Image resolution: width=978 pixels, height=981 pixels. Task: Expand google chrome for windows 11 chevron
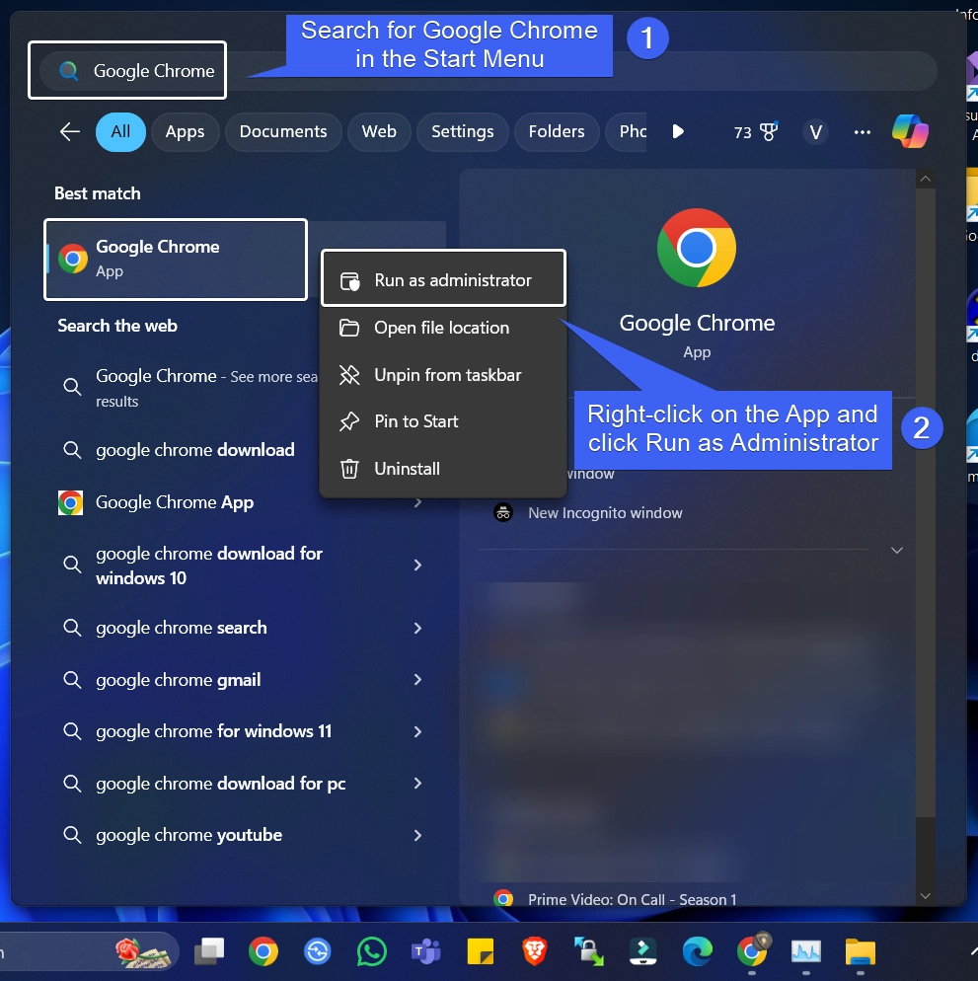coord(418,731)
